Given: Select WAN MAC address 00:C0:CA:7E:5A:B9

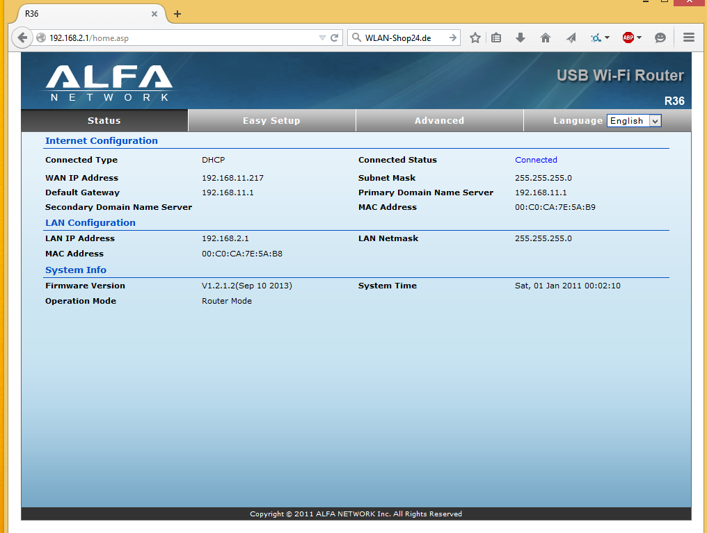Looking at the screenshot, I should (555, 207).
